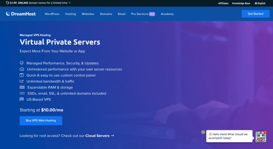Dismiss the chat greeting with the X
273x149 pixels.
tap(203, 132)
